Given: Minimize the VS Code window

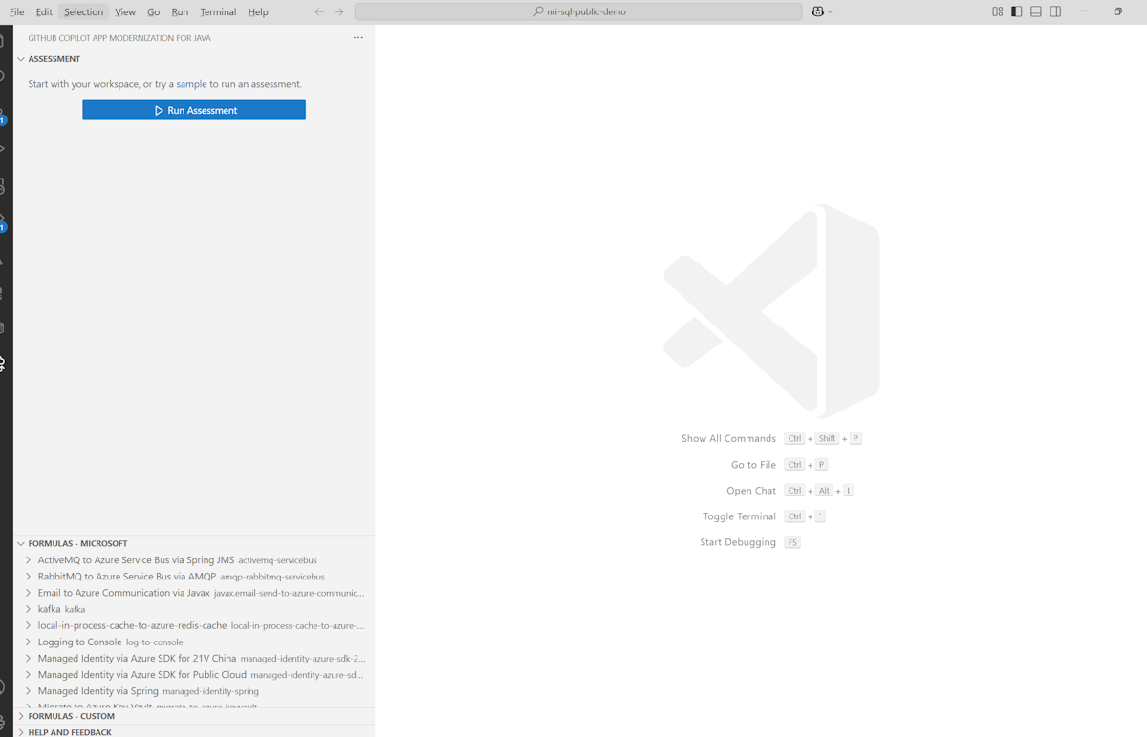Looking at the screenshot, I should point(1084,11).
